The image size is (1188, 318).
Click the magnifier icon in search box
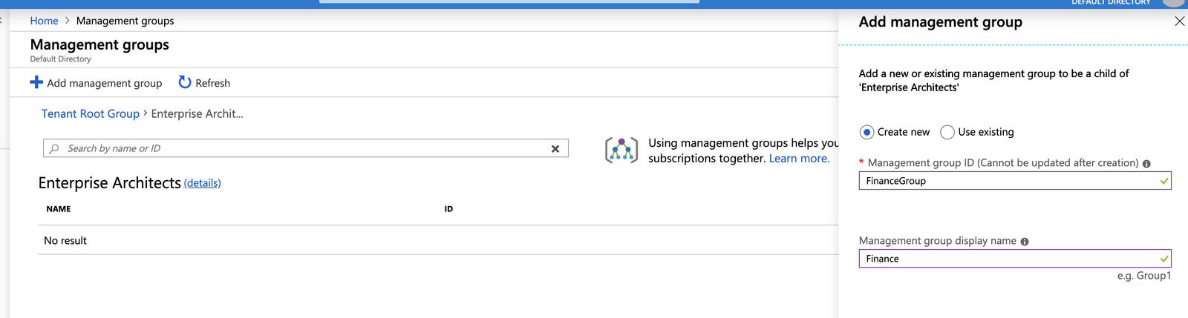(54, 148)
